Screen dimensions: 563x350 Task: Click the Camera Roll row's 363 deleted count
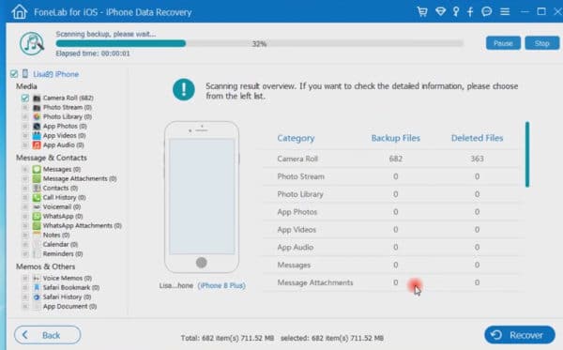coord(477,159)
